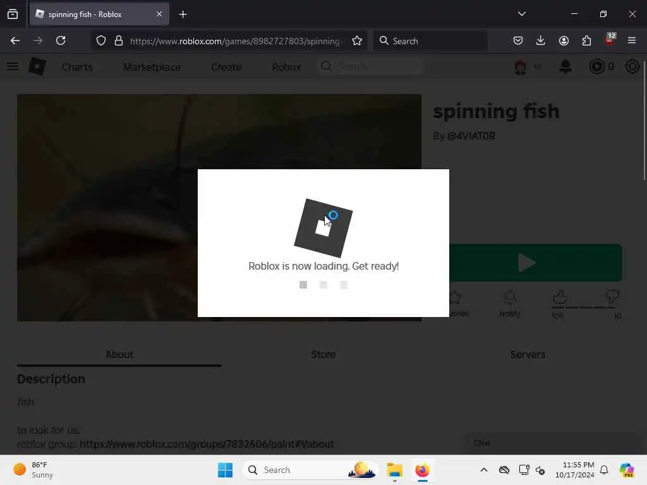Switch to the About tab

[x=119, y=354]
